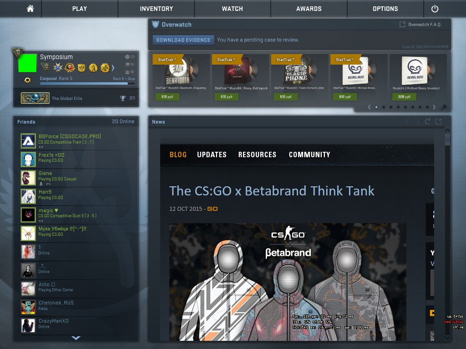Image resolution: width=466 pixels, height=349 pixels.
Task: Click DOWNLOAD EVIDENCE button
Action: (183, 40)
